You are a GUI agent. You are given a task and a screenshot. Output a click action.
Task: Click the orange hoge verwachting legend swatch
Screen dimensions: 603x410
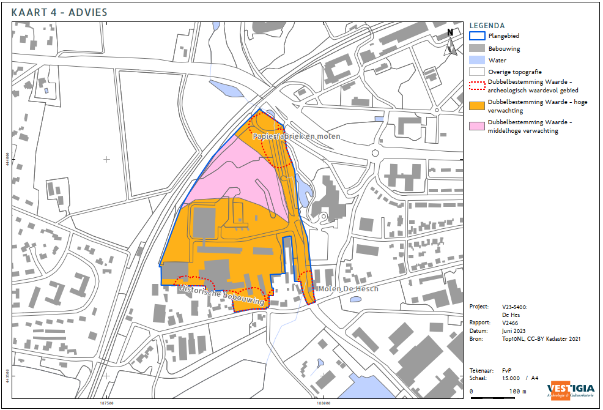click(x=477, y=106)
